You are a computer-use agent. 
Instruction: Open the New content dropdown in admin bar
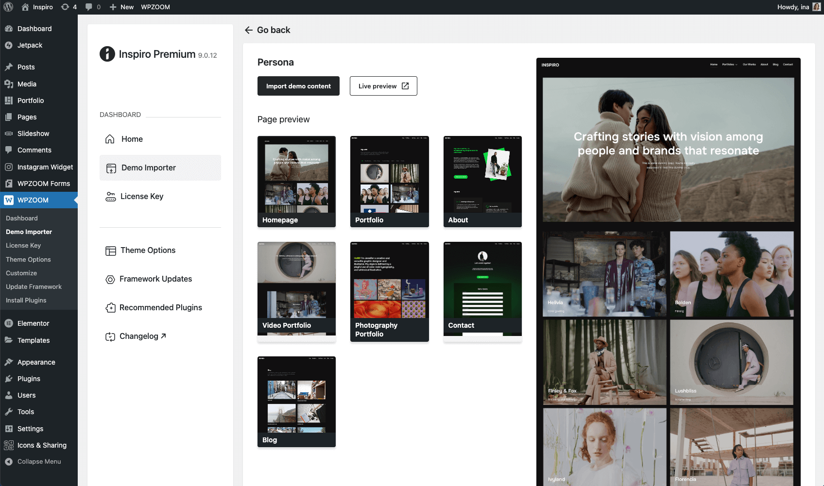(x=121, y=7)
